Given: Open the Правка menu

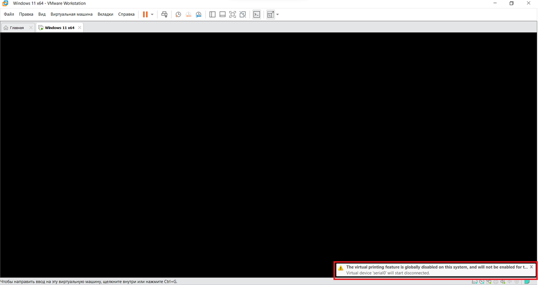Looking at the screenshot, I should tap(26, 14).
